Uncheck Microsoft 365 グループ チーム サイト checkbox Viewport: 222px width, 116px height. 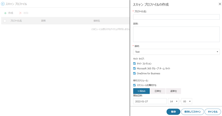click(x=134, y=68)
